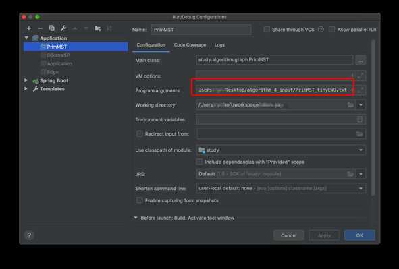This screenshot has width=399, height=269.
Task: Open Shorten command line dropdown
Action: (361, 189)
